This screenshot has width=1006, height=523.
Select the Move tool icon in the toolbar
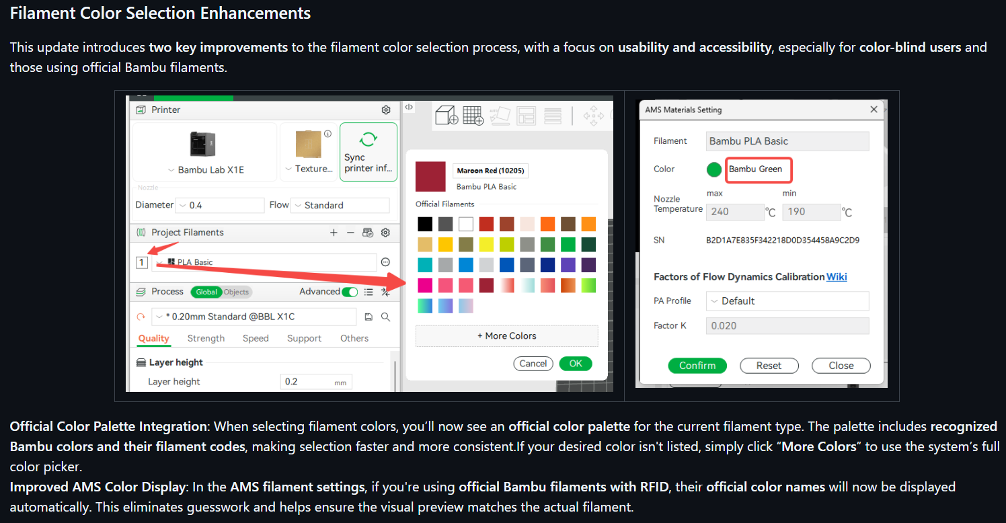point(594,116)
